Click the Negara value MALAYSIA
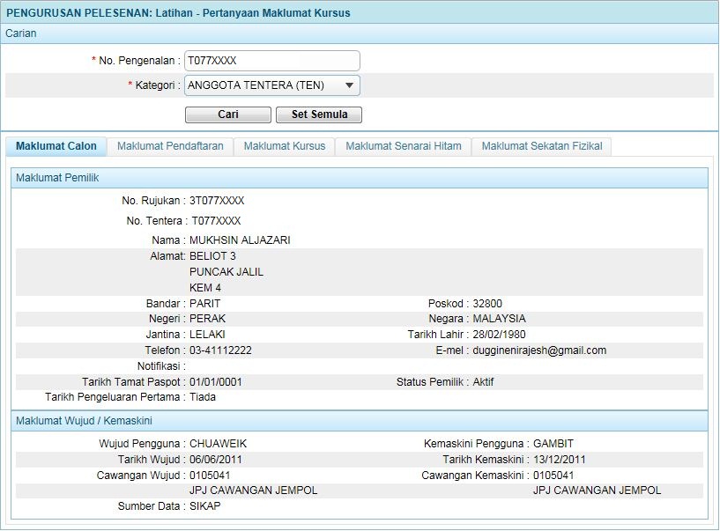Screen dimensions: 720x531 499,319
